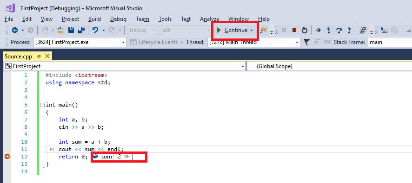
Task: Click the New Project toolbar icon
Action: (45, 31)
